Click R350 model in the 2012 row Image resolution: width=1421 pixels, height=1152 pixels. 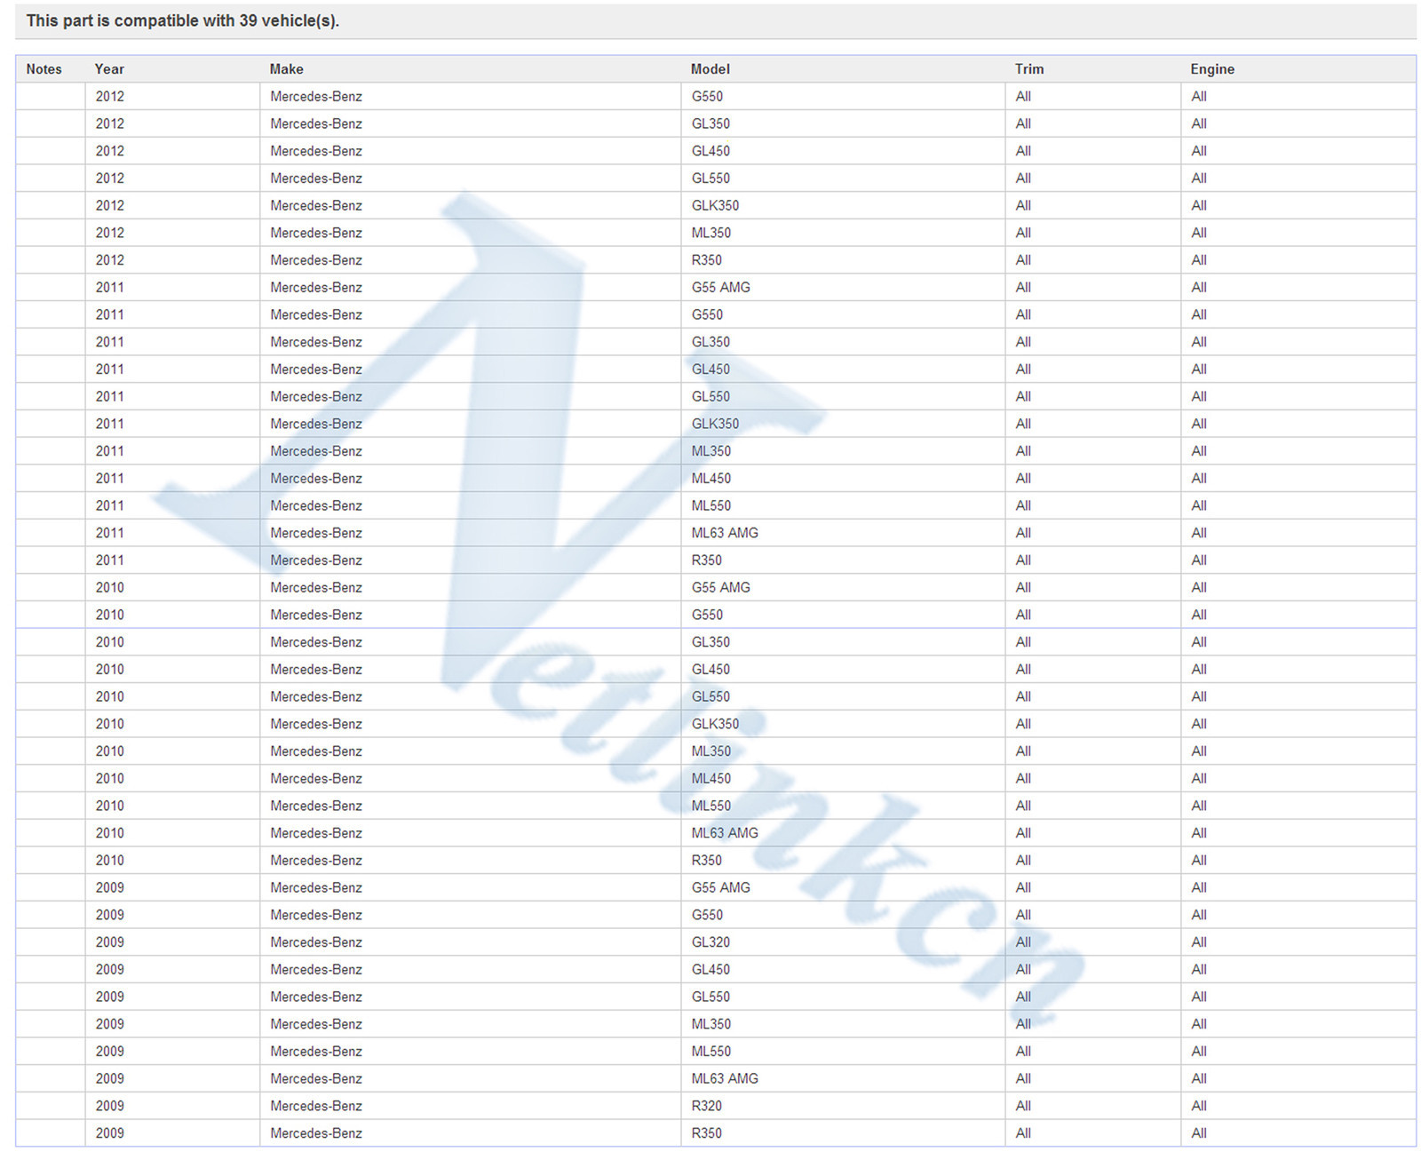tap(706, 260)
